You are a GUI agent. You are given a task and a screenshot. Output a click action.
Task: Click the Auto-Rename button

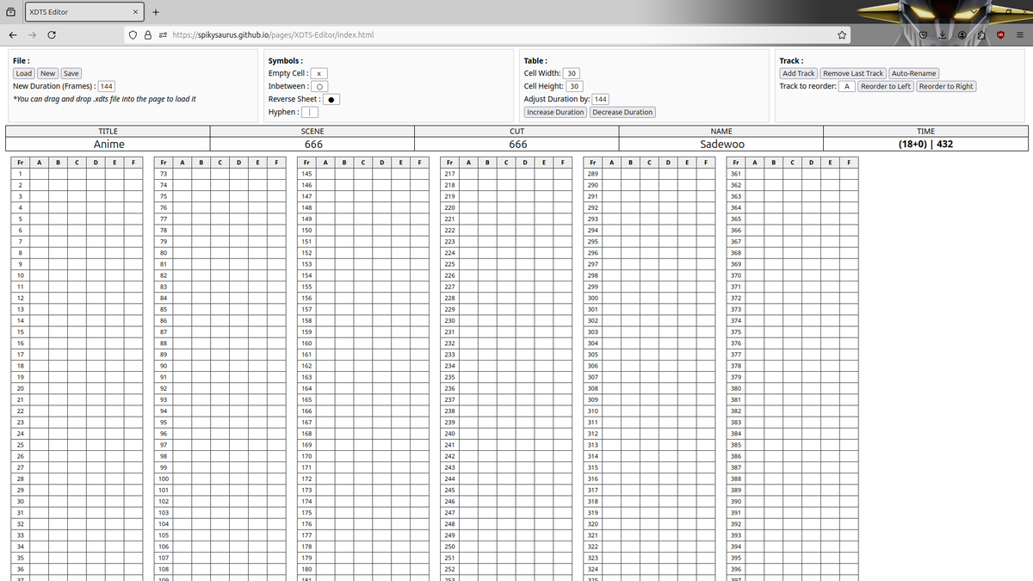[x=913, y=73]
